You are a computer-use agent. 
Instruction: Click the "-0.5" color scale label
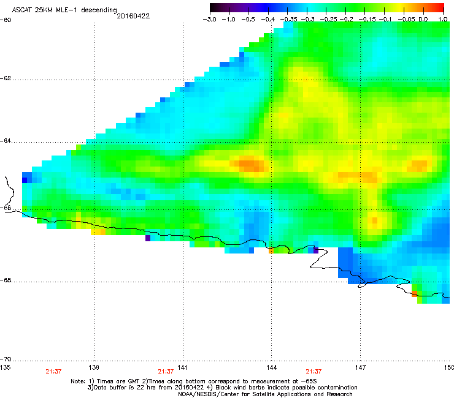[x=248, y=20]
